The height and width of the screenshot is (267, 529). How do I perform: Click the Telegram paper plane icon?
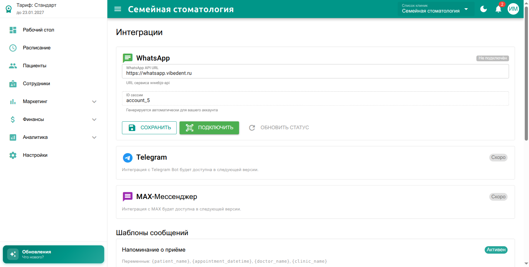(x=127, y=157)
